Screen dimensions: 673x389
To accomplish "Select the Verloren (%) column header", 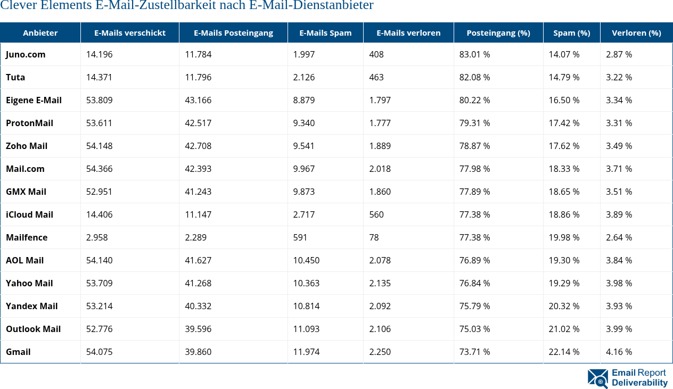I will click(x=636, y=33).
